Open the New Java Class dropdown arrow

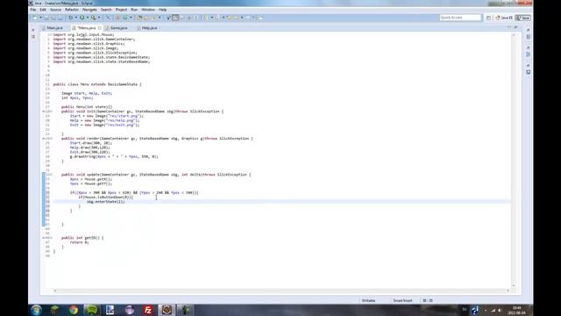(x=131, y=18)
